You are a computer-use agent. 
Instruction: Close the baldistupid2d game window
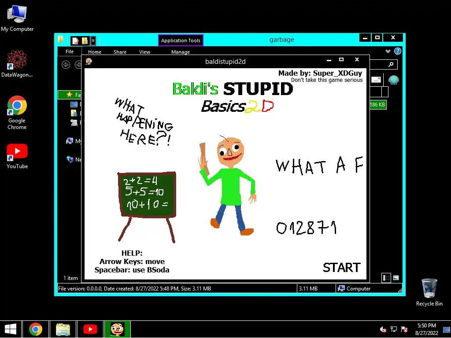tap(357, 59)
